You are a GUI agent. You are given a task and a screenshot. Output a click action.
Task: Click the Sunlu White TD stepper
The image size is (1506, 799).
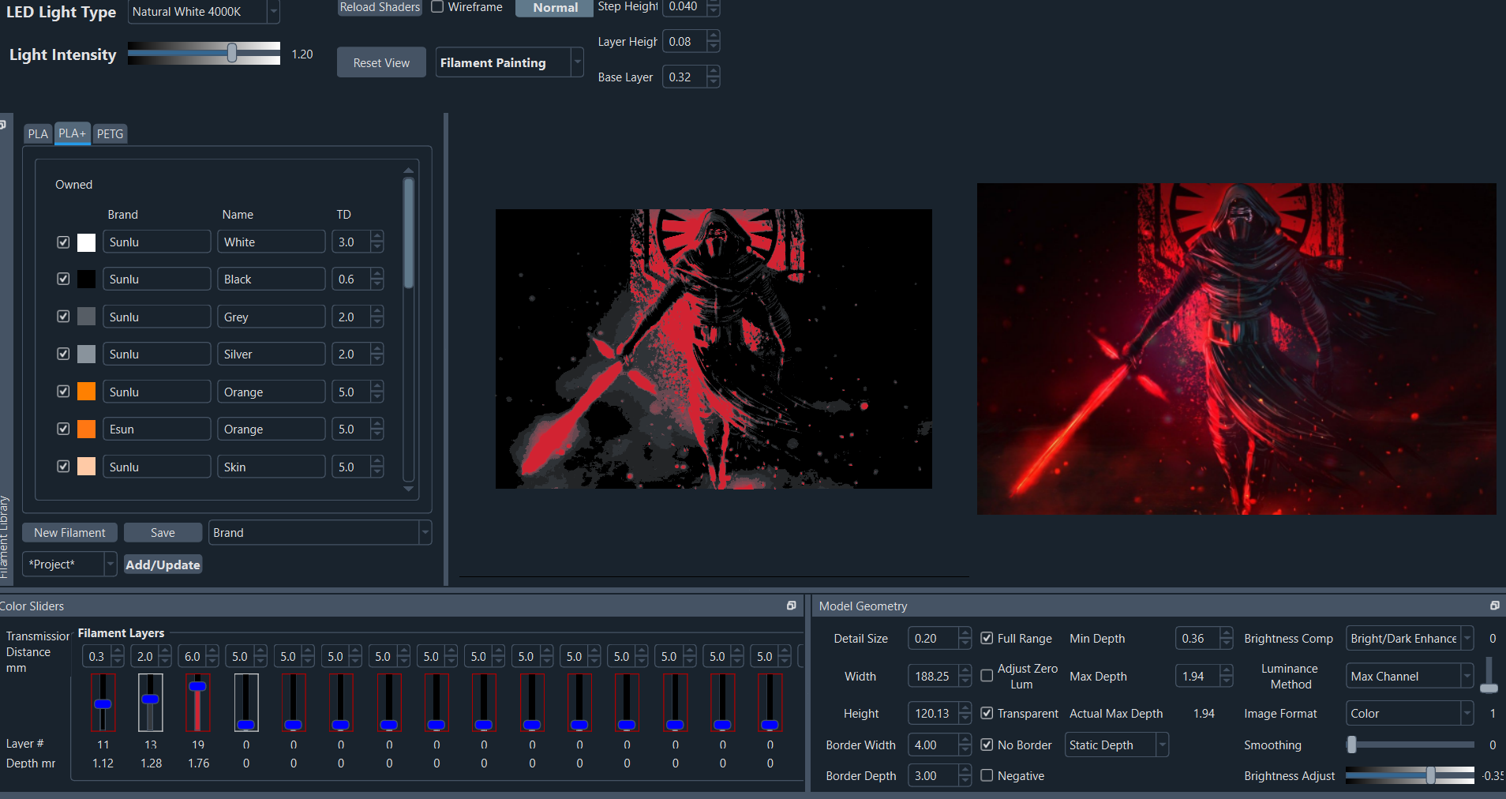tap(377, 242)
